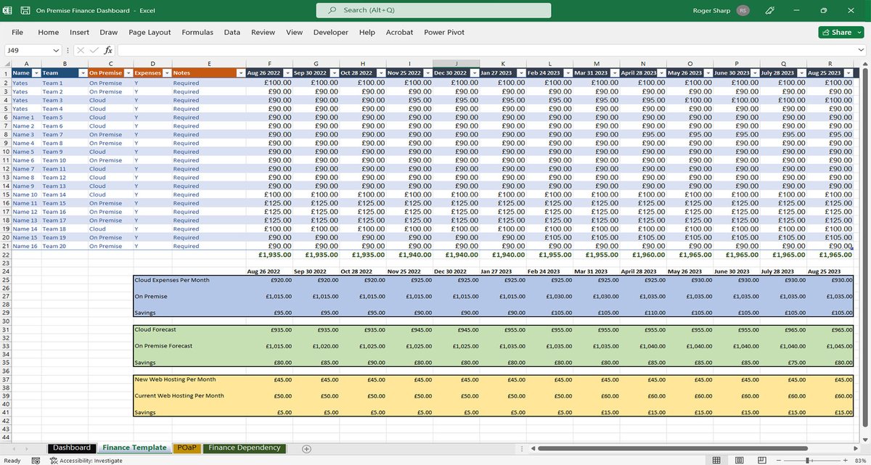This screenshot has width=871, height=465.
Task: Click the green Share button
Action: click(840, 32)
